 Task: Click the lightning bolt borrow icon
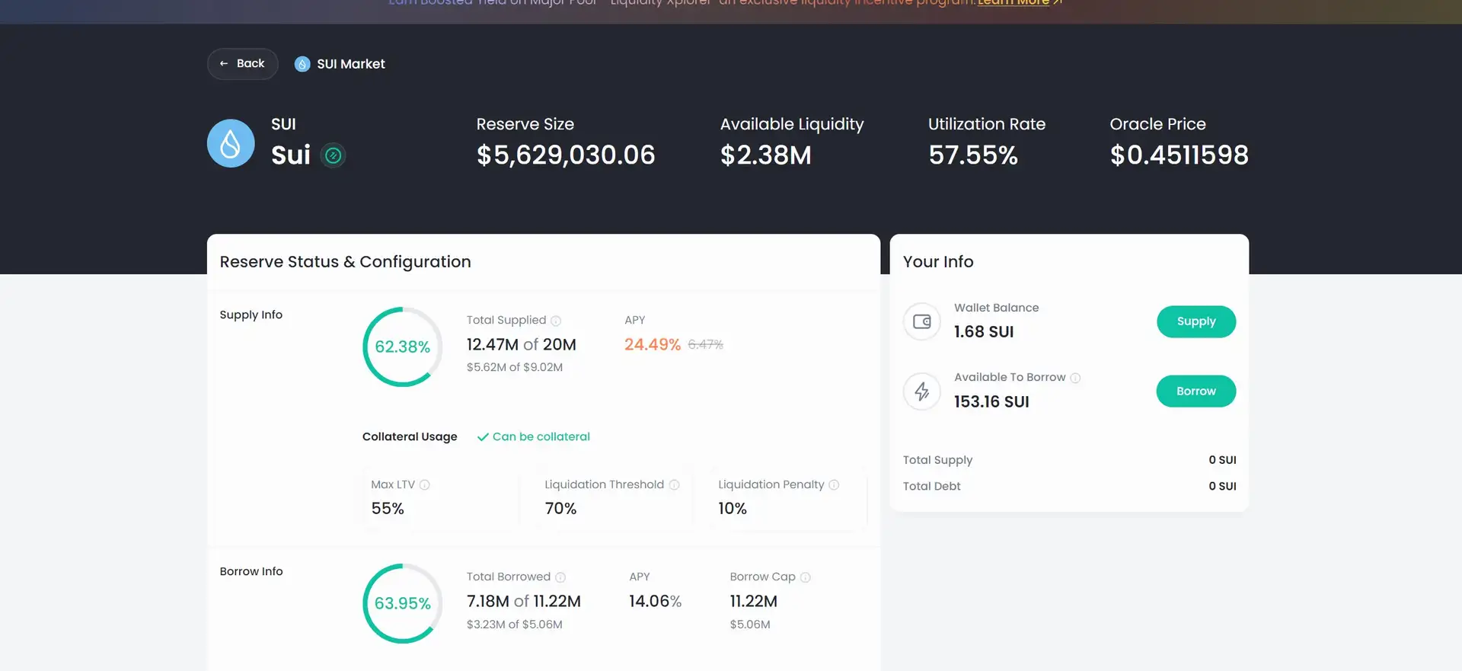point(922,391)
